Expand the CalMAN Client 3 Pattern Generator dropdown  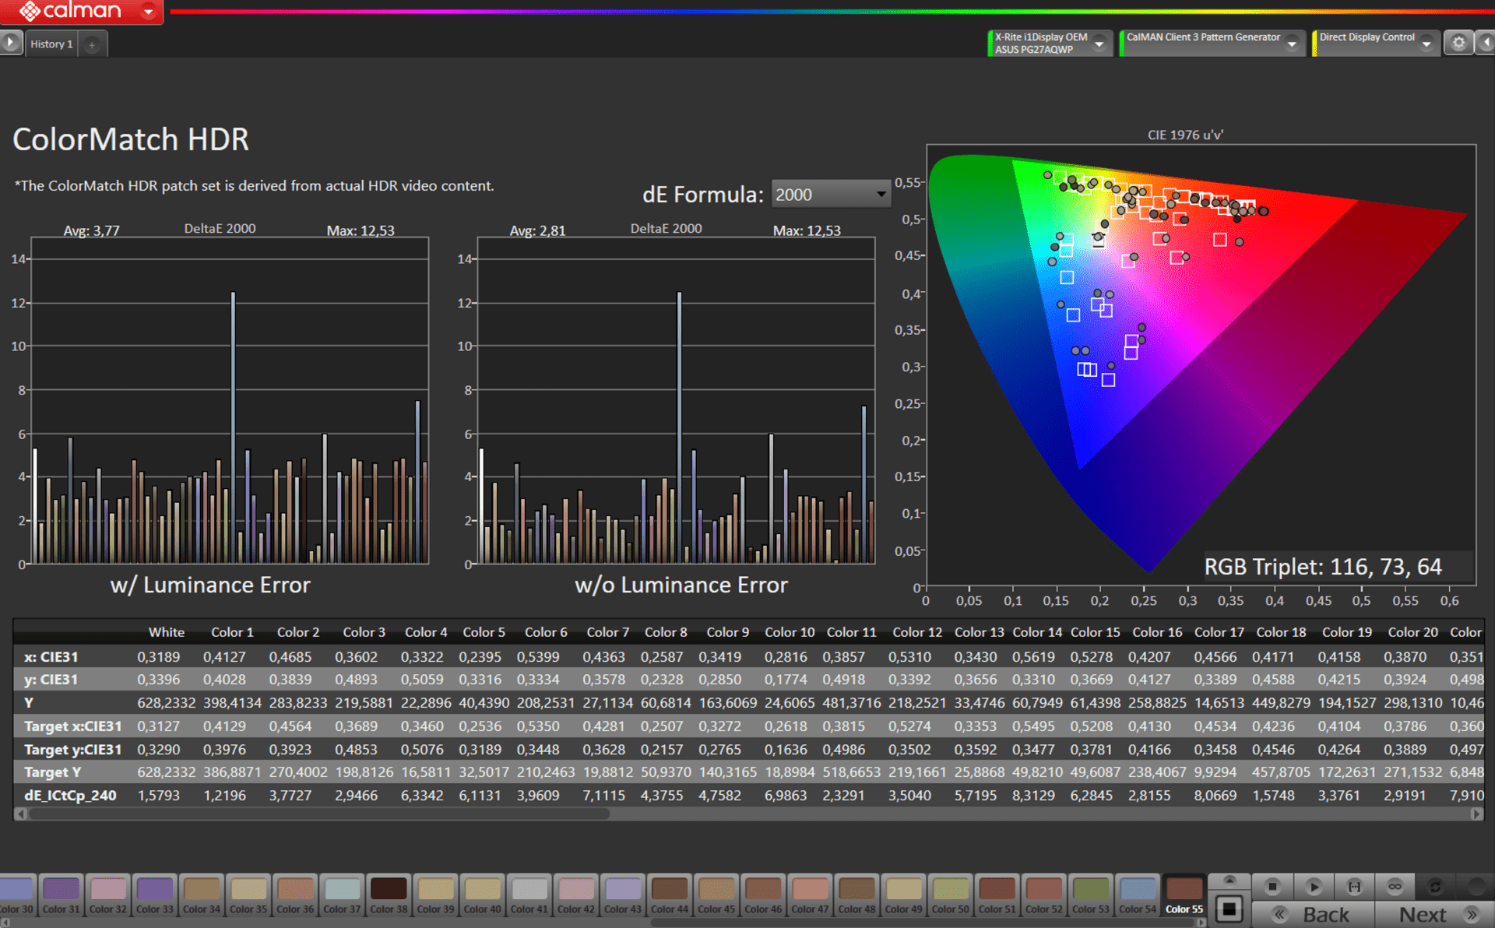1292,44
